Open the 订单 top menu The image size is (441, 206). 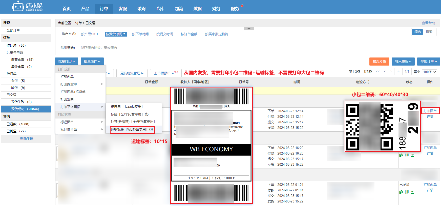click(x=104, y=9)
